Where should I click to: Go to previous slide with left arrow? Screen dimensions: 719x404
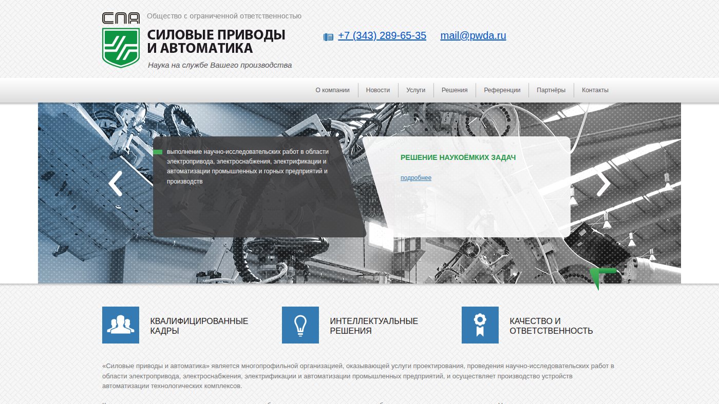pyautogui.click(x=116, y=184)
